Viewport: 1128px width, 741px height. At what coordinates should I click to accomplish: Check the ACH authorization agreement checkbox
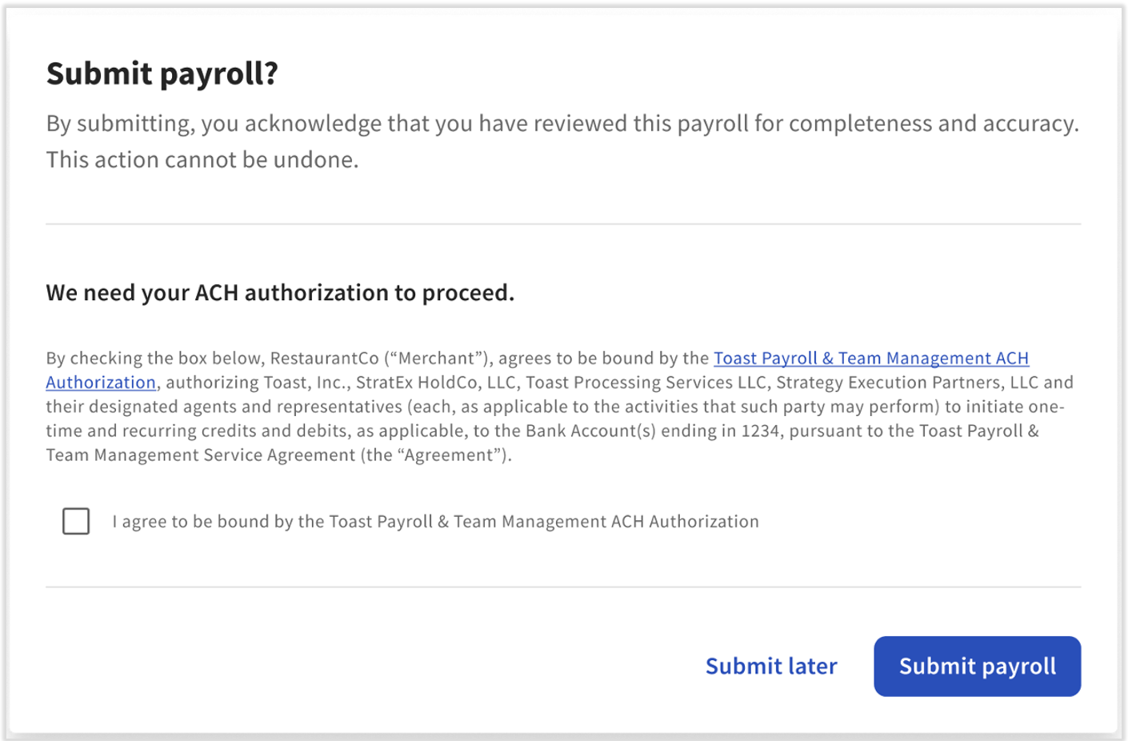(x=76, y=521)
